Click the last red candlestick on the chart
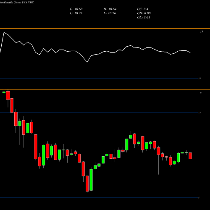Screen dimensions: 210x210 [190, 156]
